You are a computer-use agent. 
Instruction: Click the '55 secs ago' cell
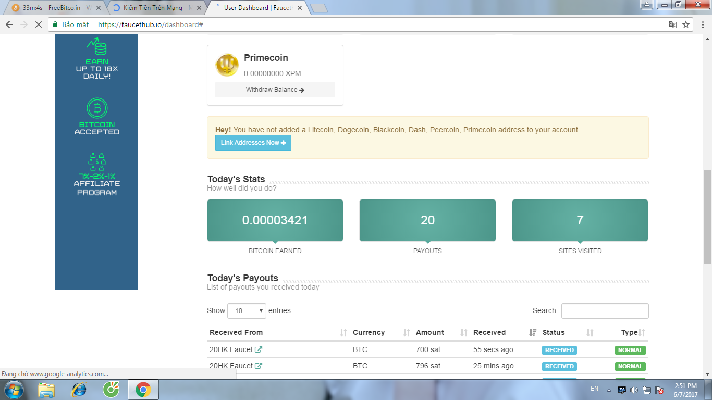pos(493,349)
